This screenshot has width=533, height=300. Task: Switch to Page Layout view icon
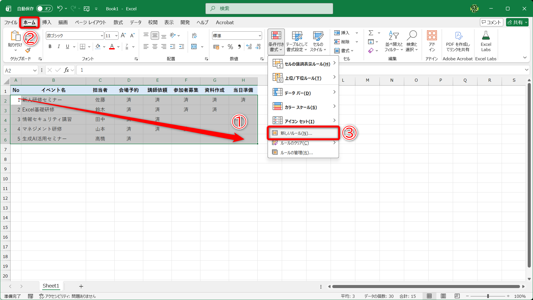click(x=443, y=296)
